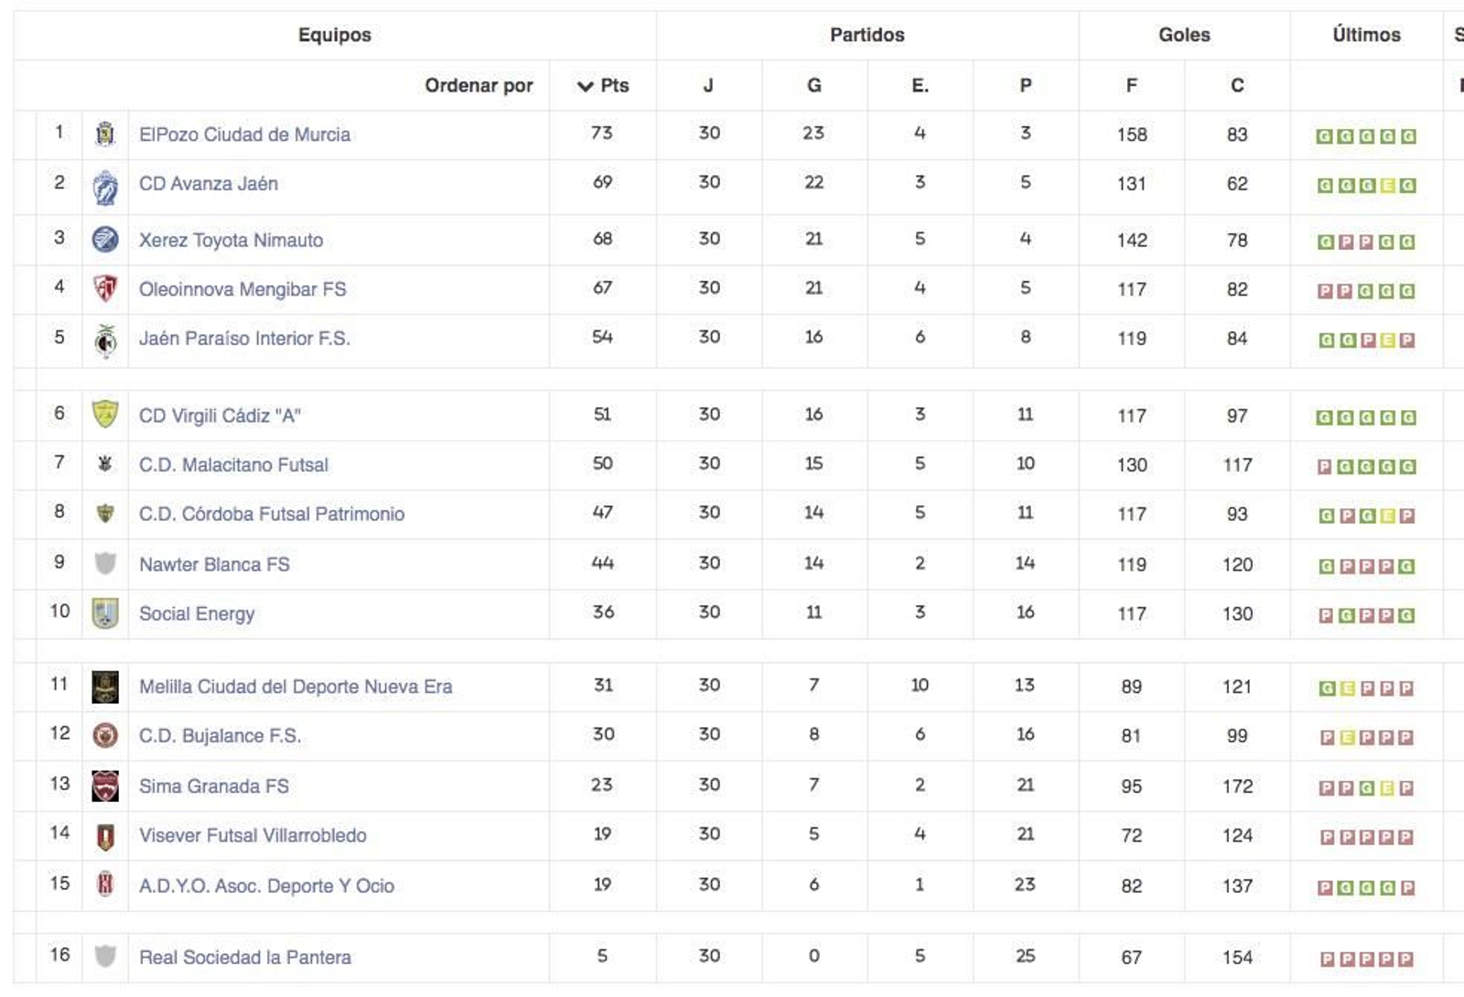Click the ElPozo Ciudad de Murcia crest icon
The height and width of the screenshot is (997, 1464).
[x=107, y=134]
